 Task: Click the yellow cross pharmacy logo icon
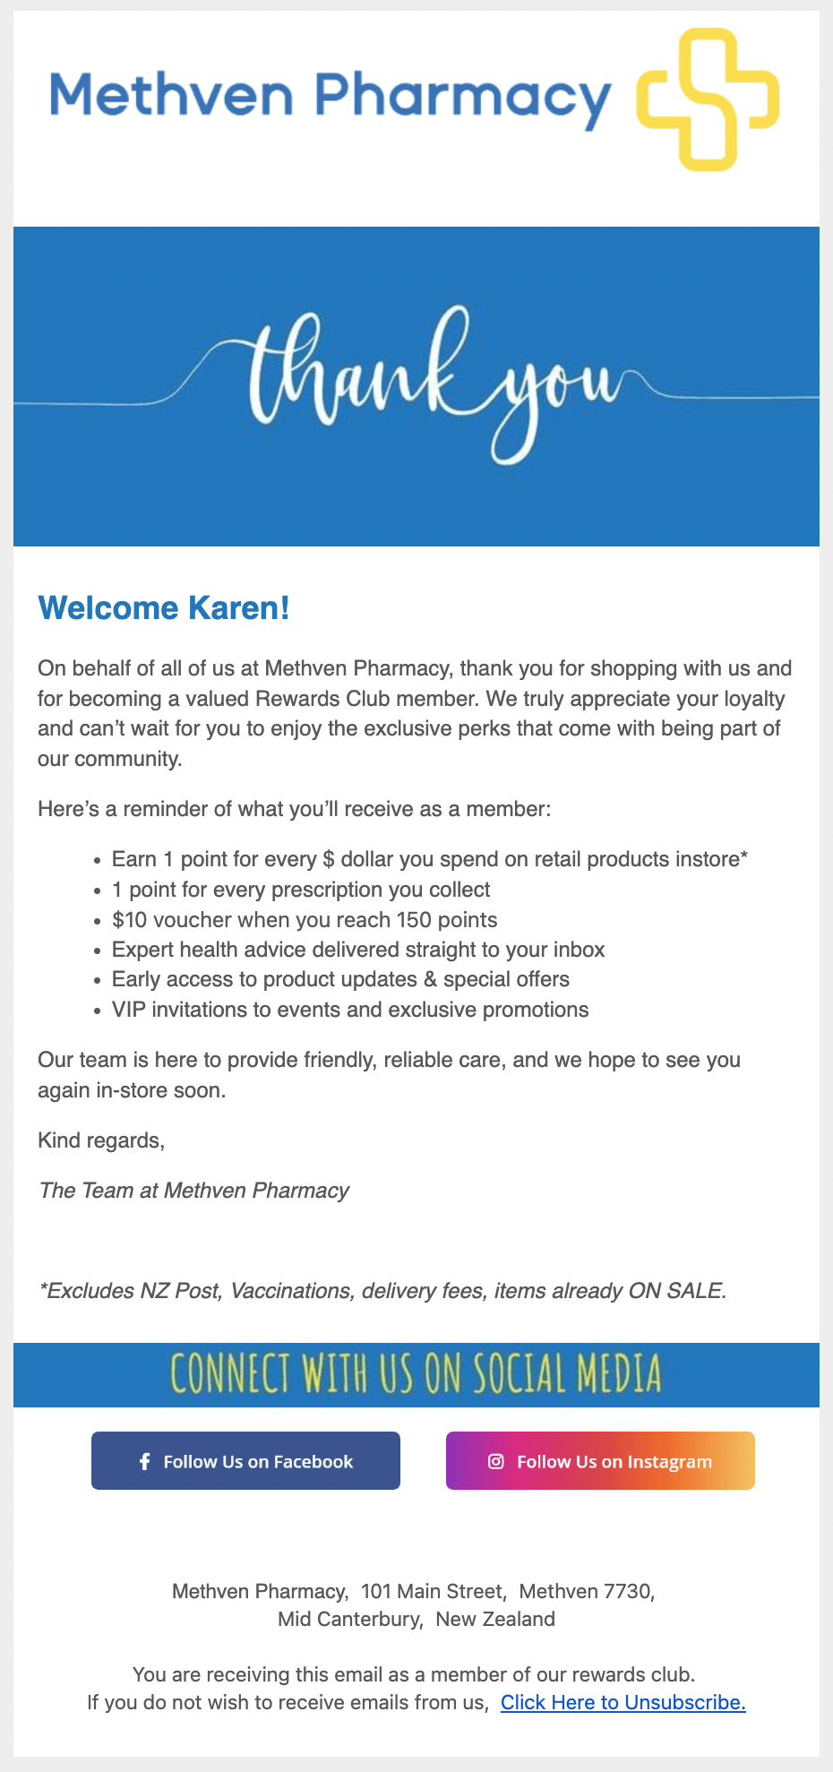[x=707, y=99]
